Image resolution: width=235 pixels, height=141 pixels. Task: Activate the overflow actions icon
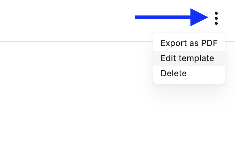tap(216, 18)
